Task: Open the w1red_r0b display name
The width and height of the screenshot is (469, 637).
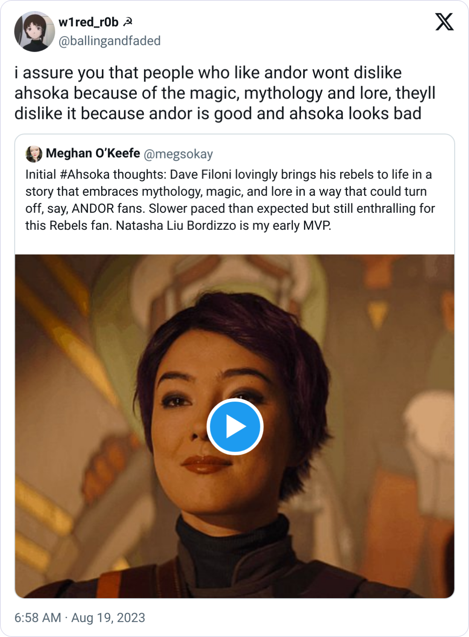Action: (x=88, y=22)
